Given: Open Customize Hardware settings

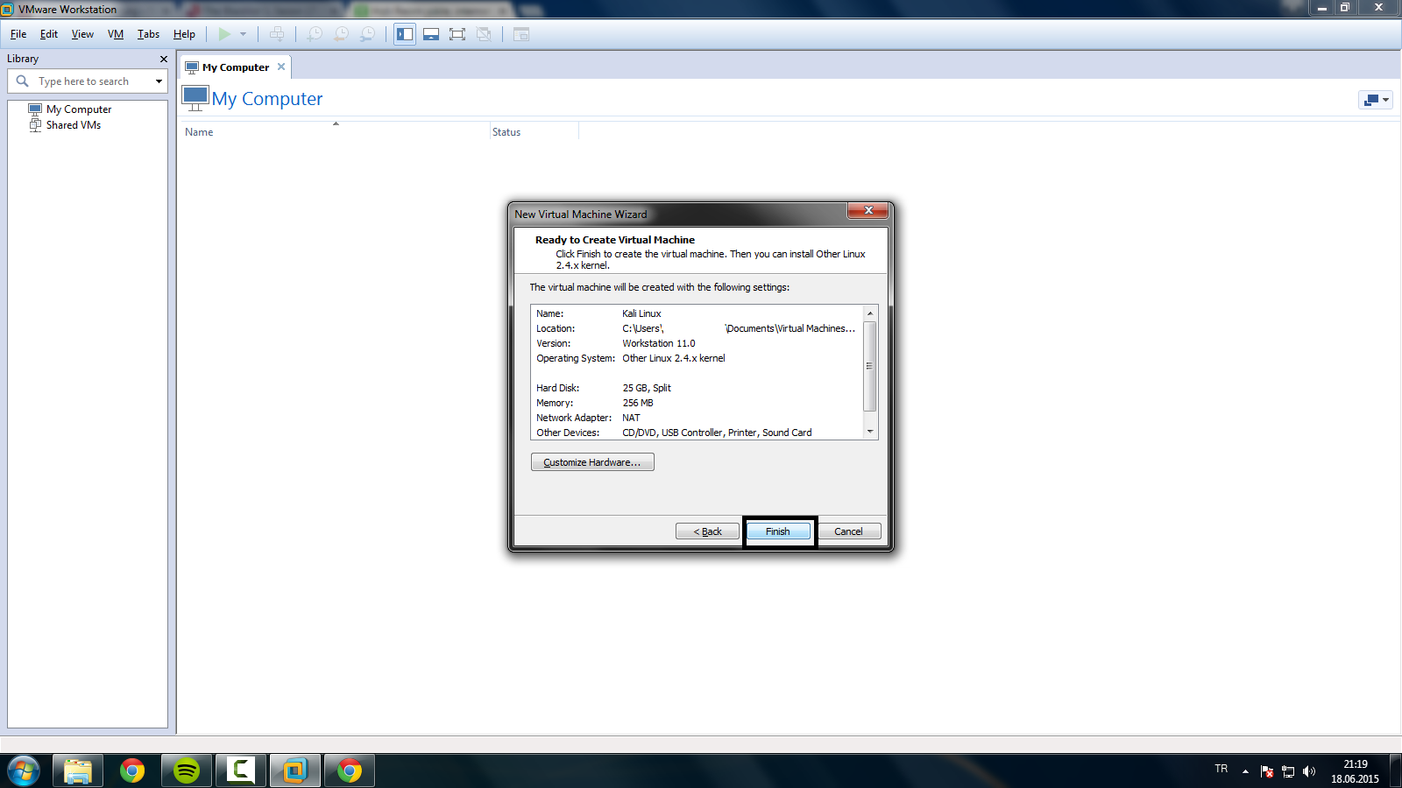Looking at the screenshot, I should pos(592,461).
